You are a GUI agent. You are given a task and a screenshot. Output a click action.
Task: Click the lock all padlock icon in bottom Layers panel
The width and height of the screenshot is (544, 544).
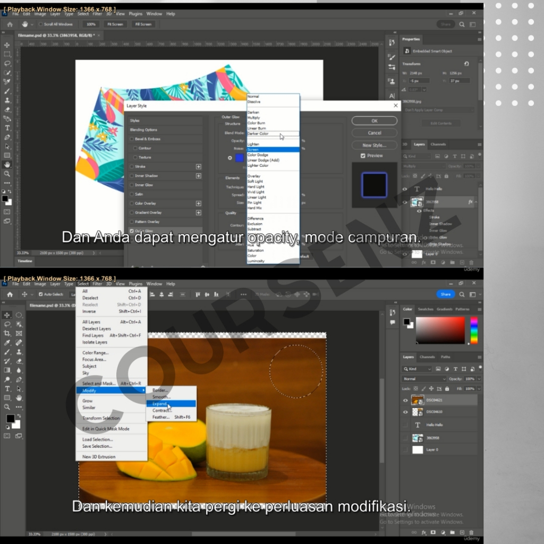tap(447, 388)
